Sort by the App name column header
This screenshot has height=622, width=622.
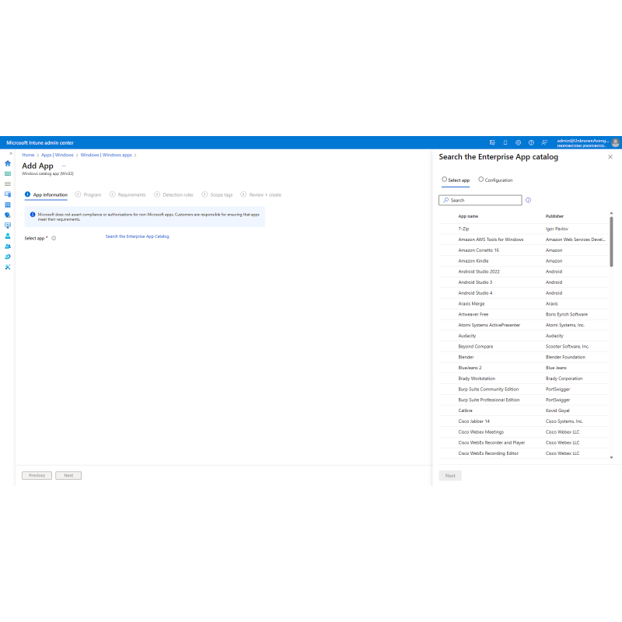[x=469, y=217]
